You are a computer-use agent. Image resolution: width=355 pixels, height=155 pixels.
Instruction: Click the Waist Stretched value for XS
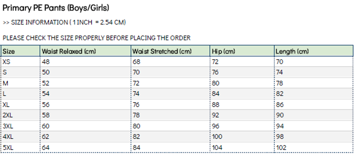pos(137,62)
